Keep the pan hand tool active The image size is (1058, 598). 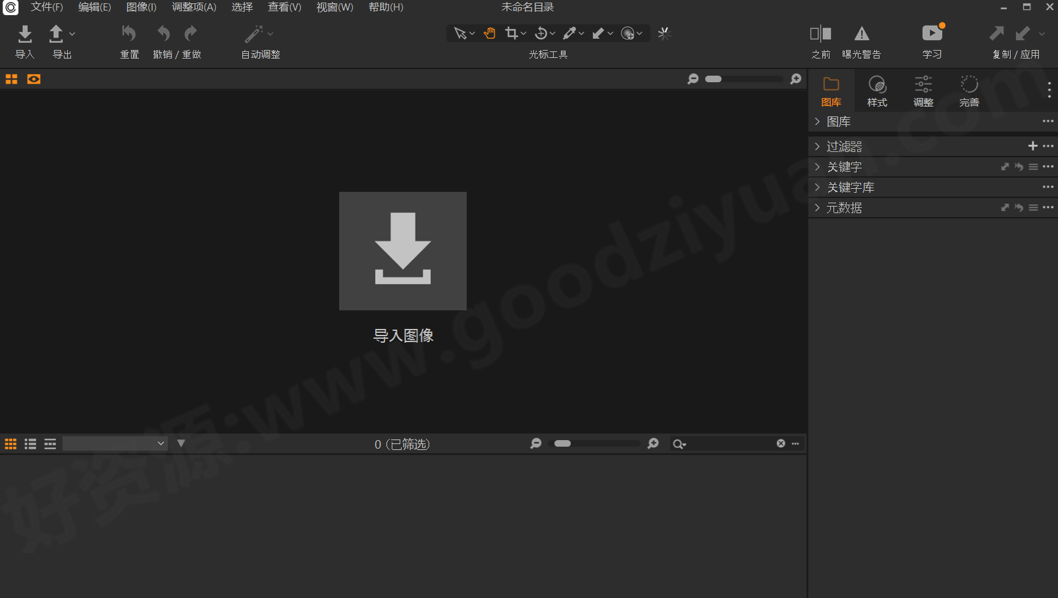click(x=489, y=33)
